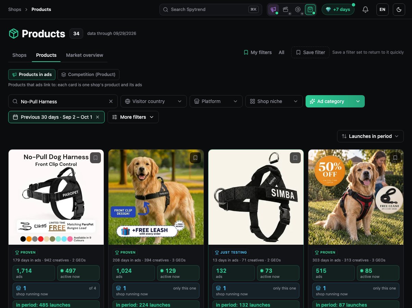Open the megaphone ads section icon
Image resolution: width=412 pixels, height=308 pixels.
coord(273,10)
